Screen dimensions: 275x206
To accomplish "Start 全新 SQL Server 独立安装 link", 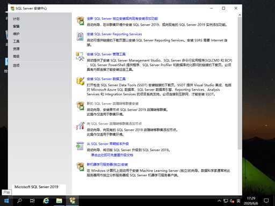I will pos(122,19).
